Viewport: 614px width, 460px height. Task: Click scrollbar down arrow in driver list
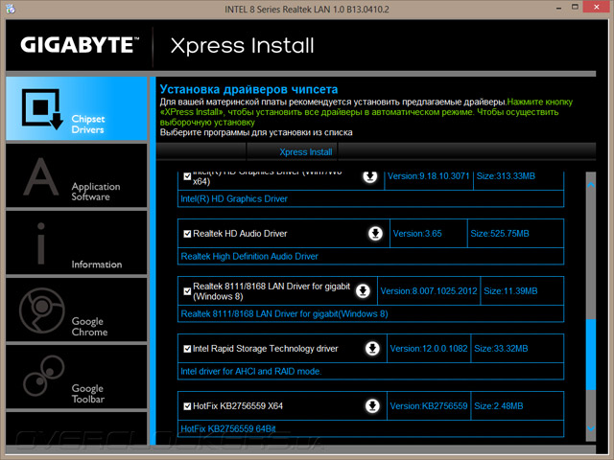pyautogui.click(x=591, y=428)
